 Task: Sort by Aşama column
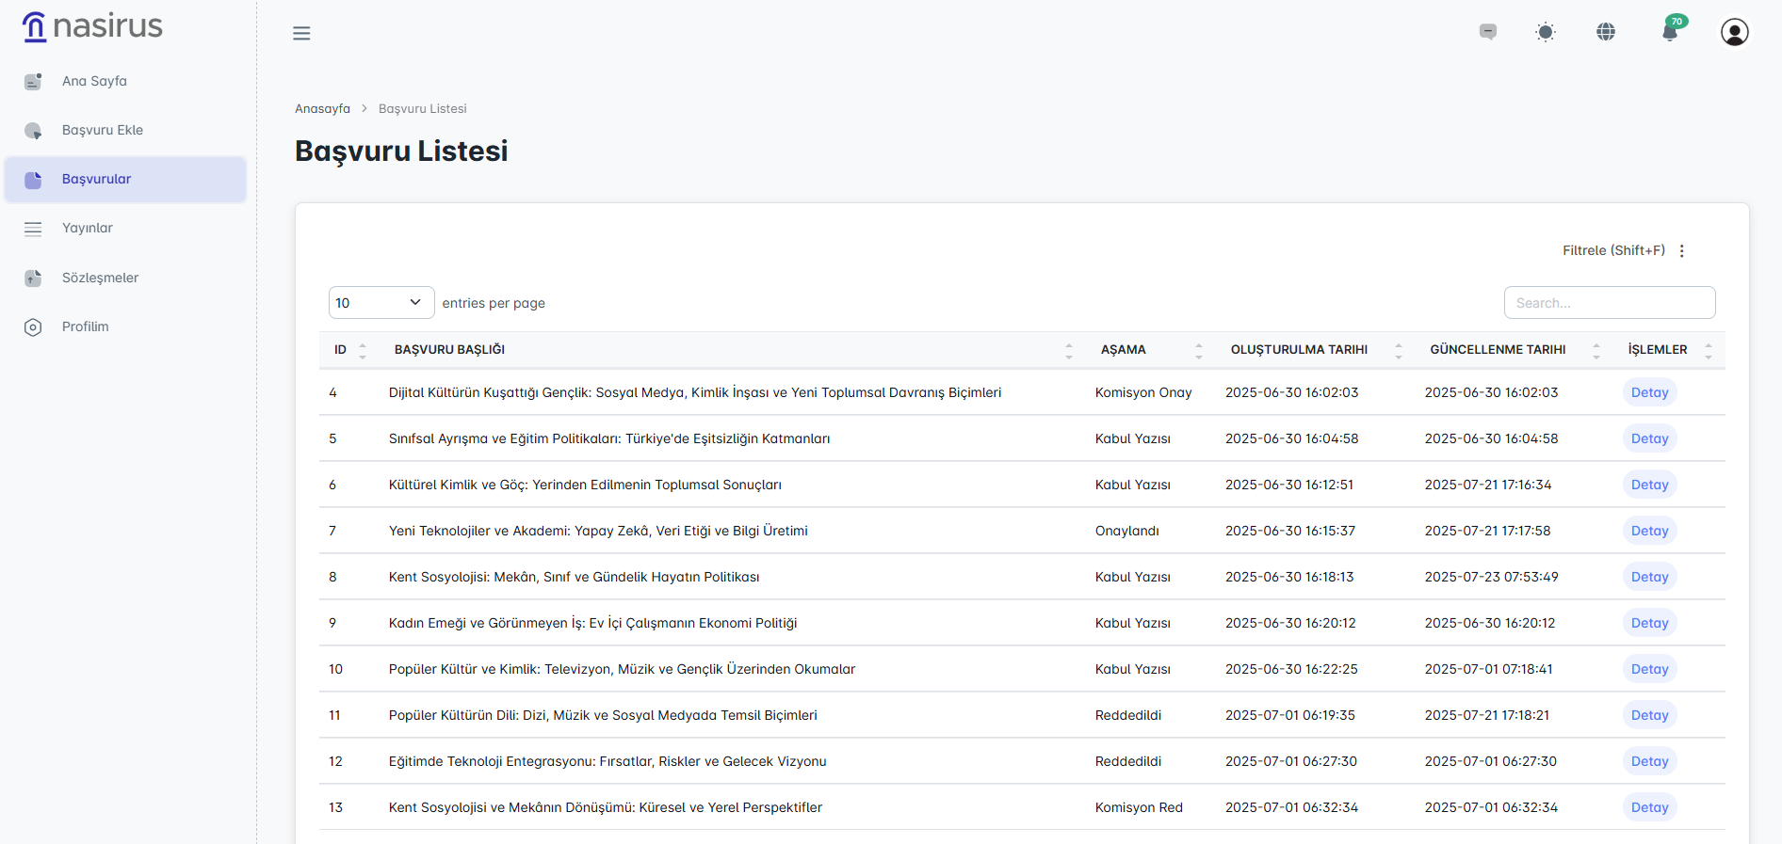tap(1151, 350)
